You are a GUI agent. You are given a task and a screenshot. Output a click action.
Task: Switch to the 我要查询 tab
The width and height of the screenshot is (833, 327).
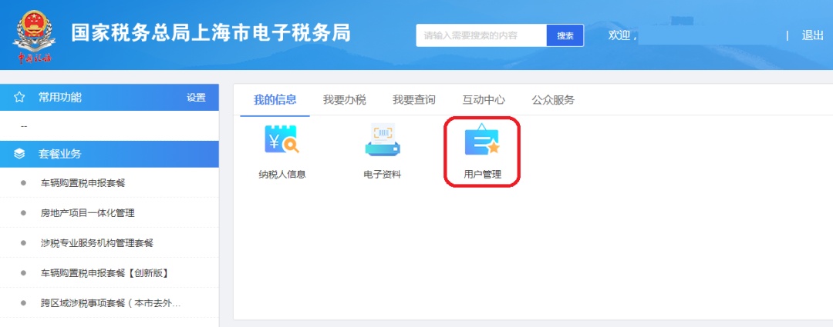pyautogui.click(x=414, y=99)
